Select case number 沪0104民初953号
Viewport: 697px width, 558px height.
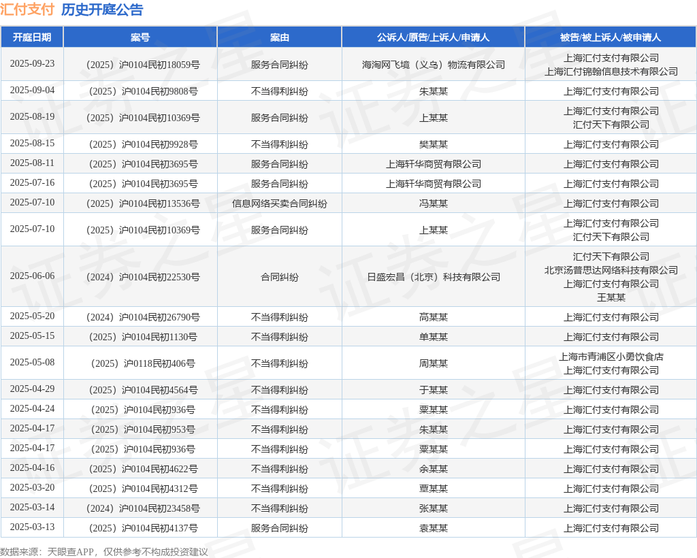143,429
